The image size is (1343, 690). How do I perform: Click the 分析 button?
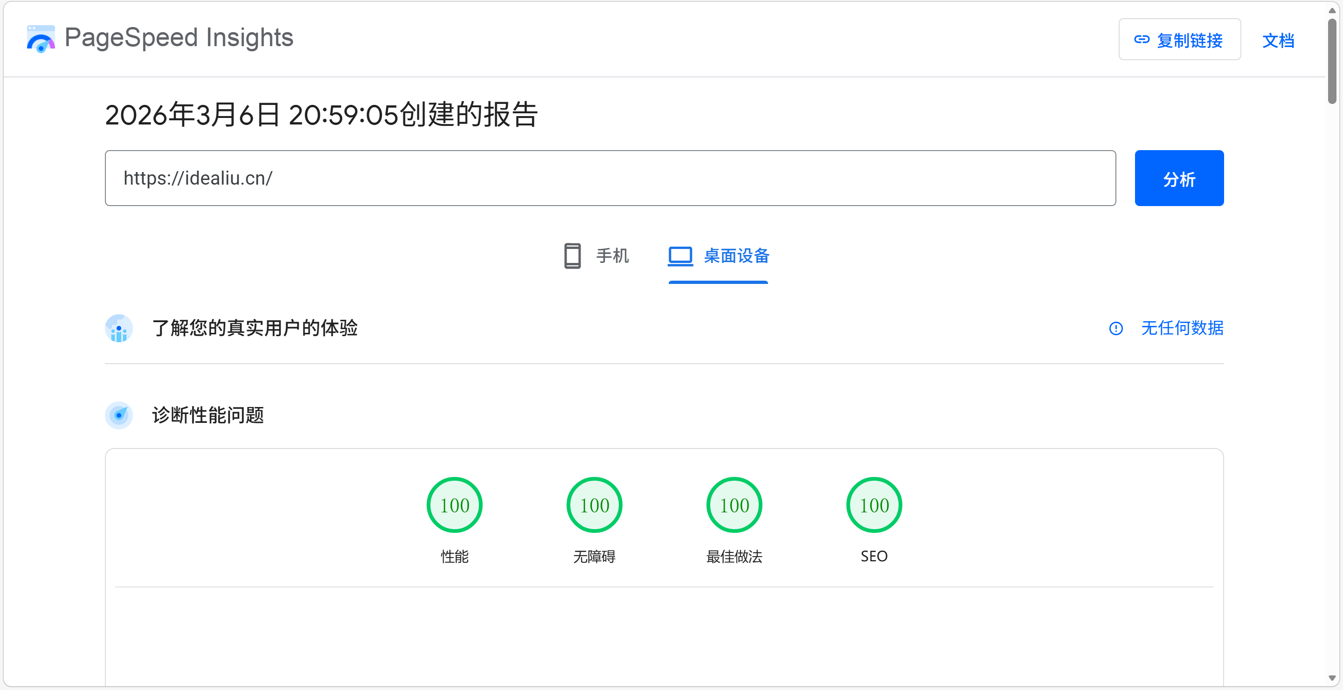tap(1179, 178)
